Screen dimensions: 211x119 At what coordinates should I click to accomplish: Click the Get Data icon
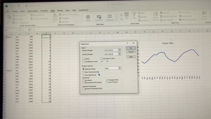(x=9, y=19)
